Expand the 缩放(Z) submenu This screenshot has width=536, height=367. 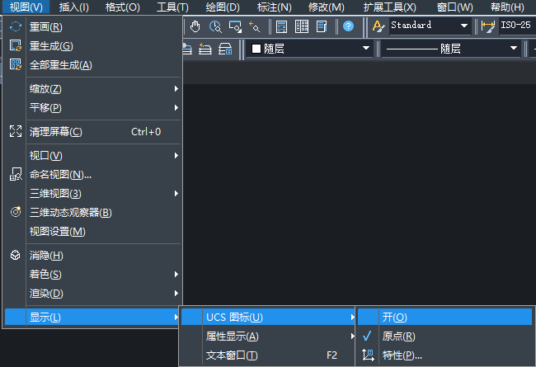coord(45,88)
